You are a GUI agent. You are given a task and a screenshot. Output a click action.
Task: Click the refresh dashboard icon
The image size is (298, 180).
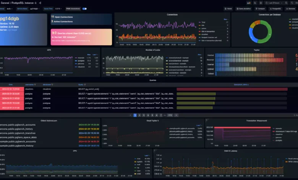(x=292, y=3)
